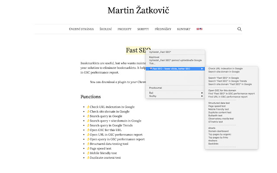Click the highlighted Fast SEO page heading
The height and width of the screenshot is (173, 277).
point(136,50)
